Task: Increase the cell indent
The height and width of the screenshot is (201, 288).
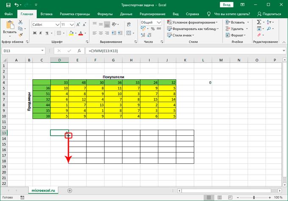Action: pyautogui.click(x=120, y=33)
